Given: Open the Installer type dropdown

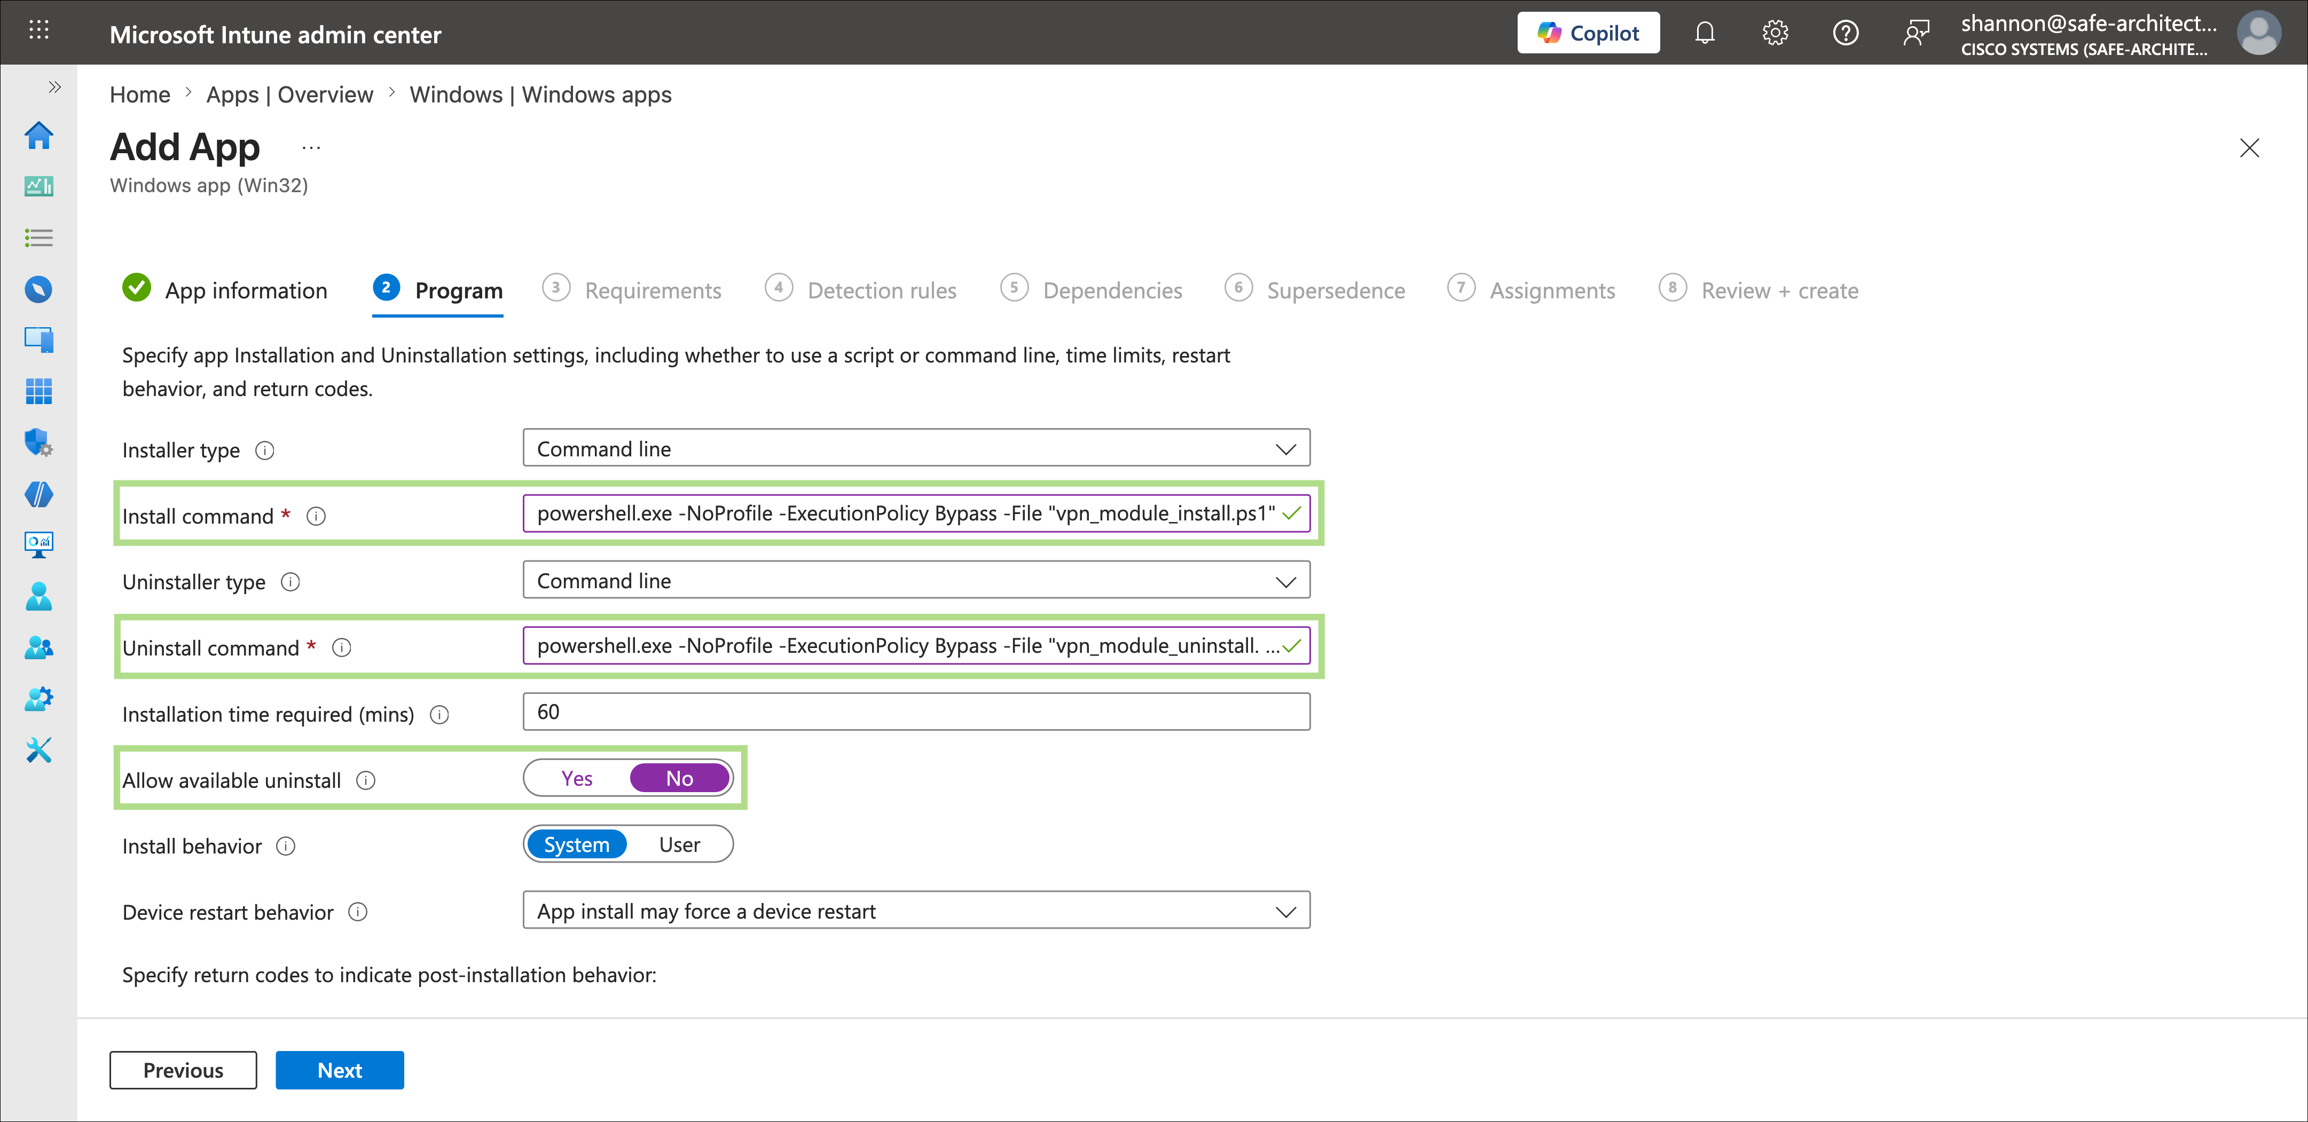Looking at the screenshot, I should [916, 448].
